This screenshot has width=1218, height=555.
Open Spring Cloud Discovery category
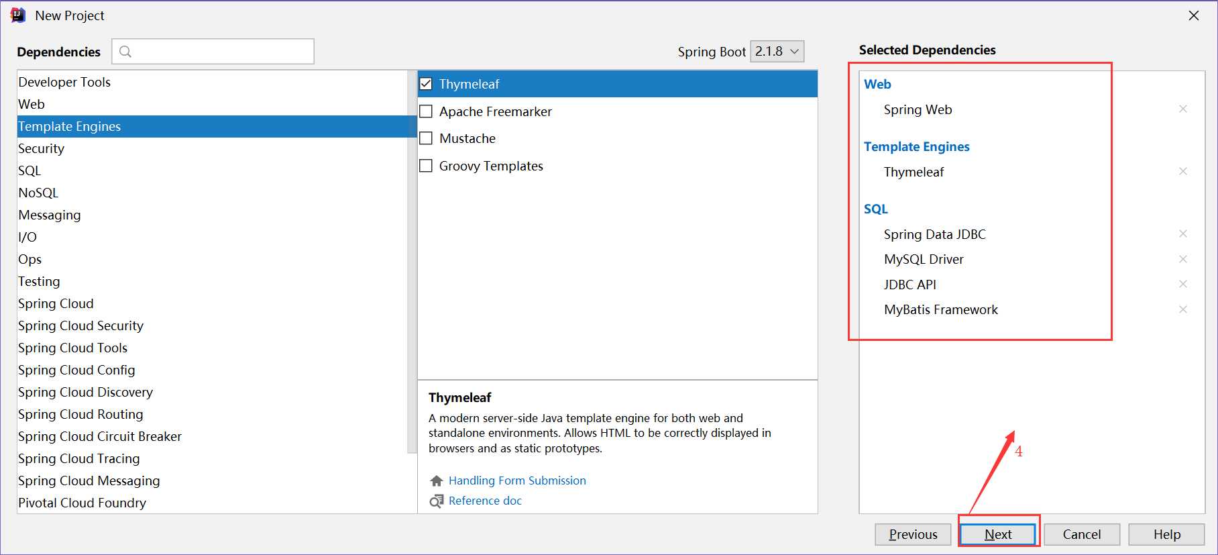click(x=212, y=392)
